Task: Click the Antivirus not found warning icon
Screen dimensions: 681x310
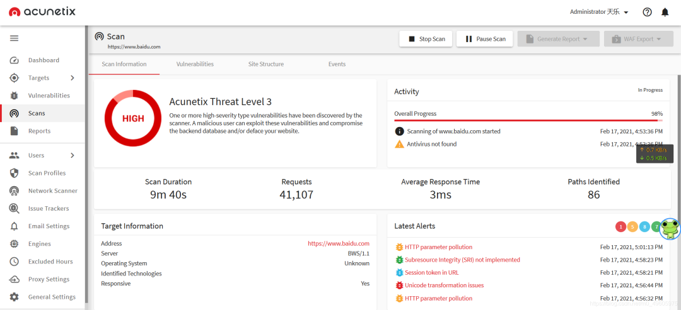Action: [x=399, y=144]
